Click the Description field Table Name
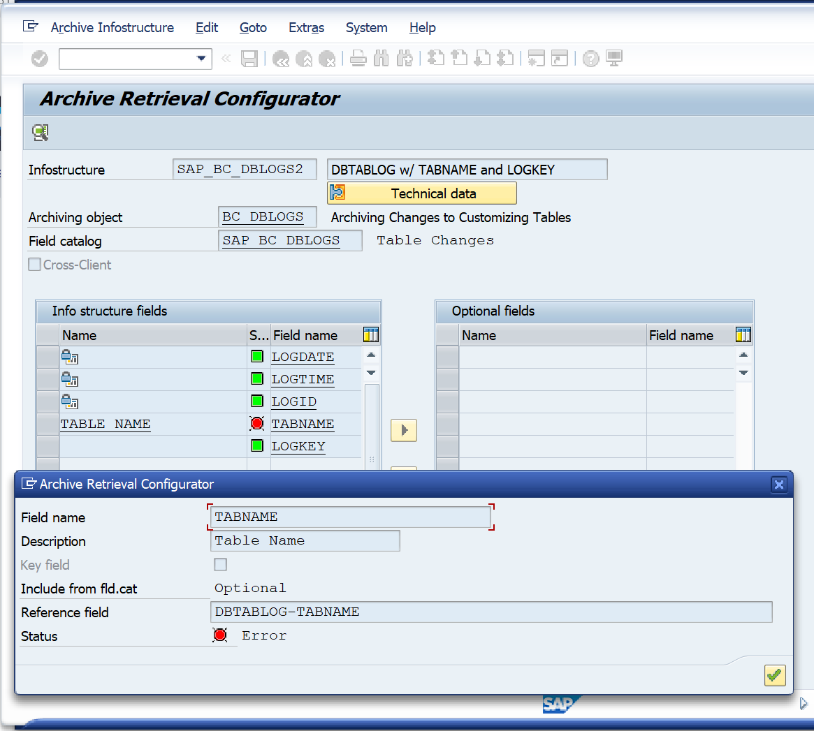Viewport: 814px width, 731px height. pos(305,540)
